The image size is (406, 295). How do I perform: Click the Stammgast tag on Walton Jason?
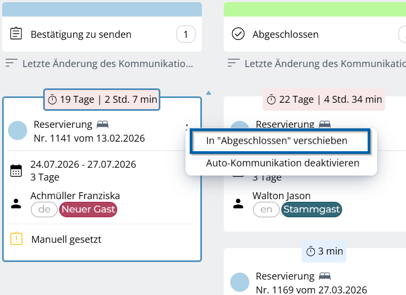click(312, 209)
